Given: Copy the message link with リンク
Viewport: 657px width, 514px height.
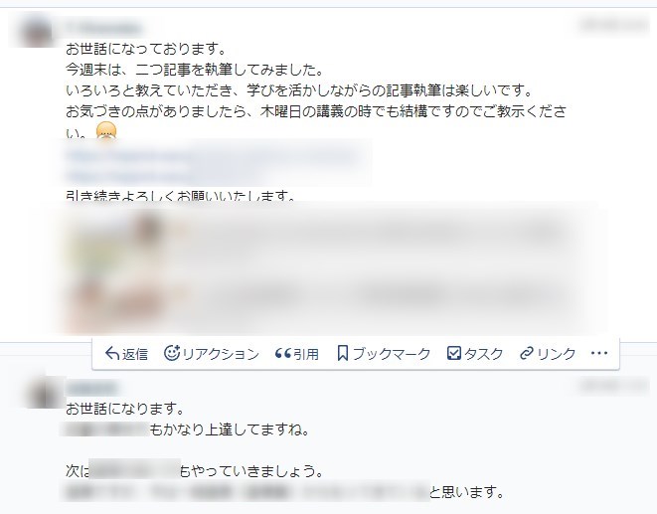Looking at the screenshot, I should tap(548, 354).
